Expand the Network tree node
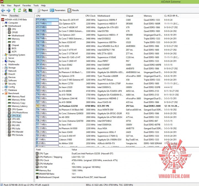 3,71
